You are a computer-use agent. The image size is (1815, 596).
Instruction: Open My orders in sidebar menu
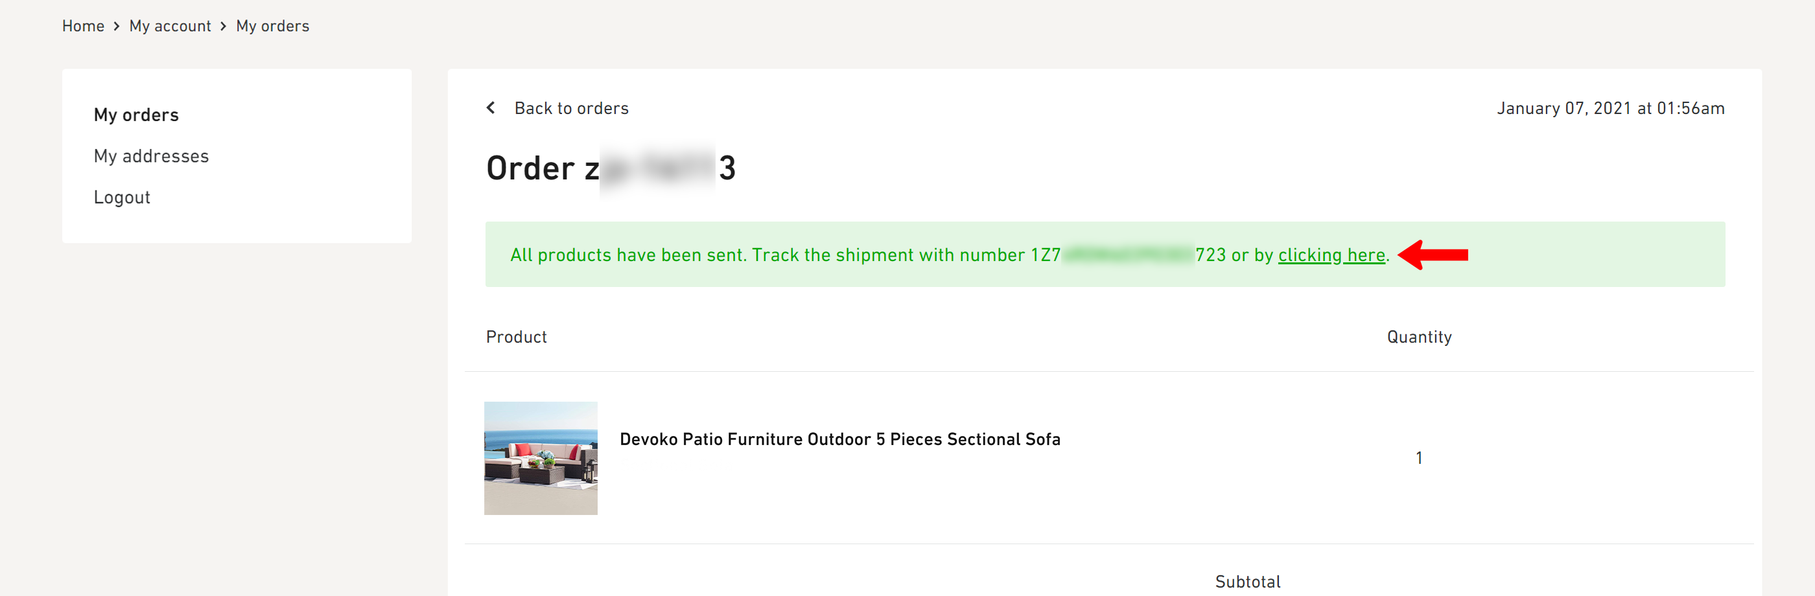click(x=136, y=115)
